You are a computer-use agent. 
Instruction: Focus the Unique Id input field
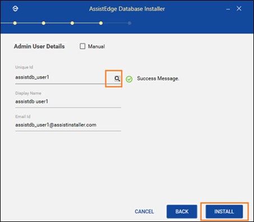[x=64, y=77]
